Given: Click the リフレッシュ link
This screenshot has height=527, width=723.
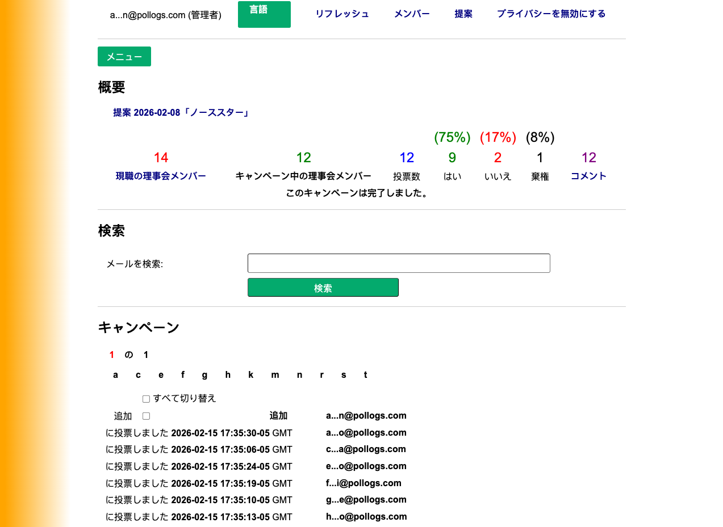Looking at the screenshot, I should (x=342, y=14).
